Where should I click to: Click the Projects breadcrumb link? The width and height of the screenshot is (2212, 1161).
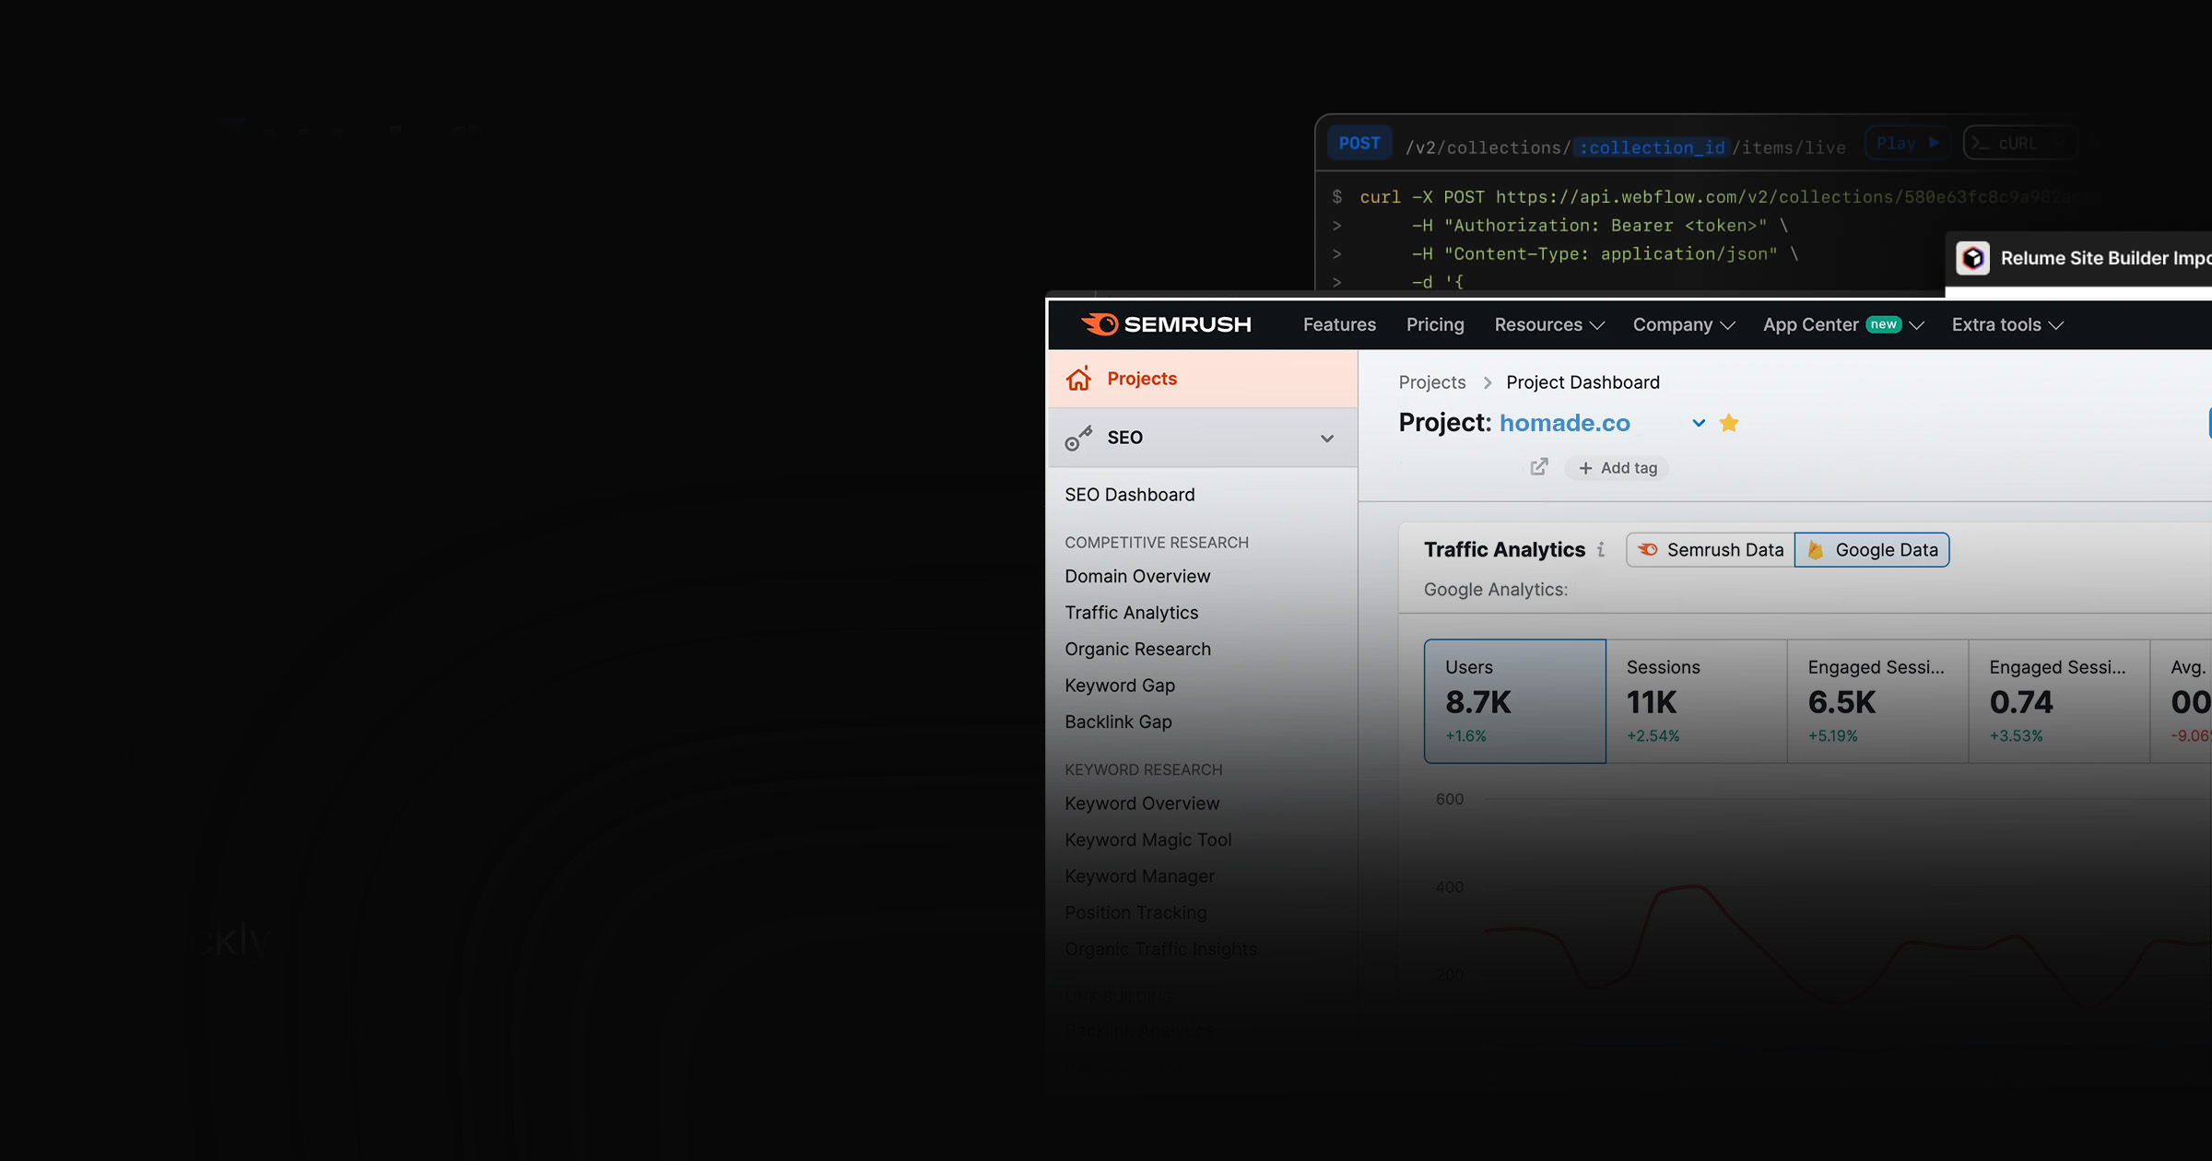click(x=1431, y=382)
